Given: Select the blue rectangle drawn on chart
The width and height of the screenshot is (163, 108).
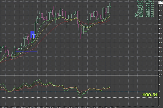Looking at the screenshot, I should pos(33,35).
